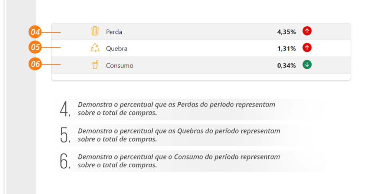Click the cup icon beside Consumo
This screenshot has width=380, height=194.
tap(95, 65)
